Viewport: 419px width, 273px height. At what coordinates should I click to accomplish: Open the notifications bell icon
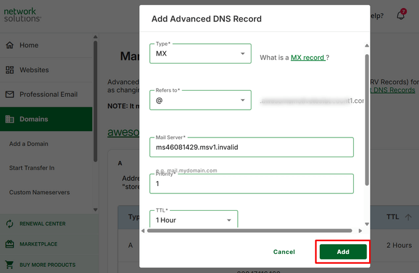tap(401, 15)
